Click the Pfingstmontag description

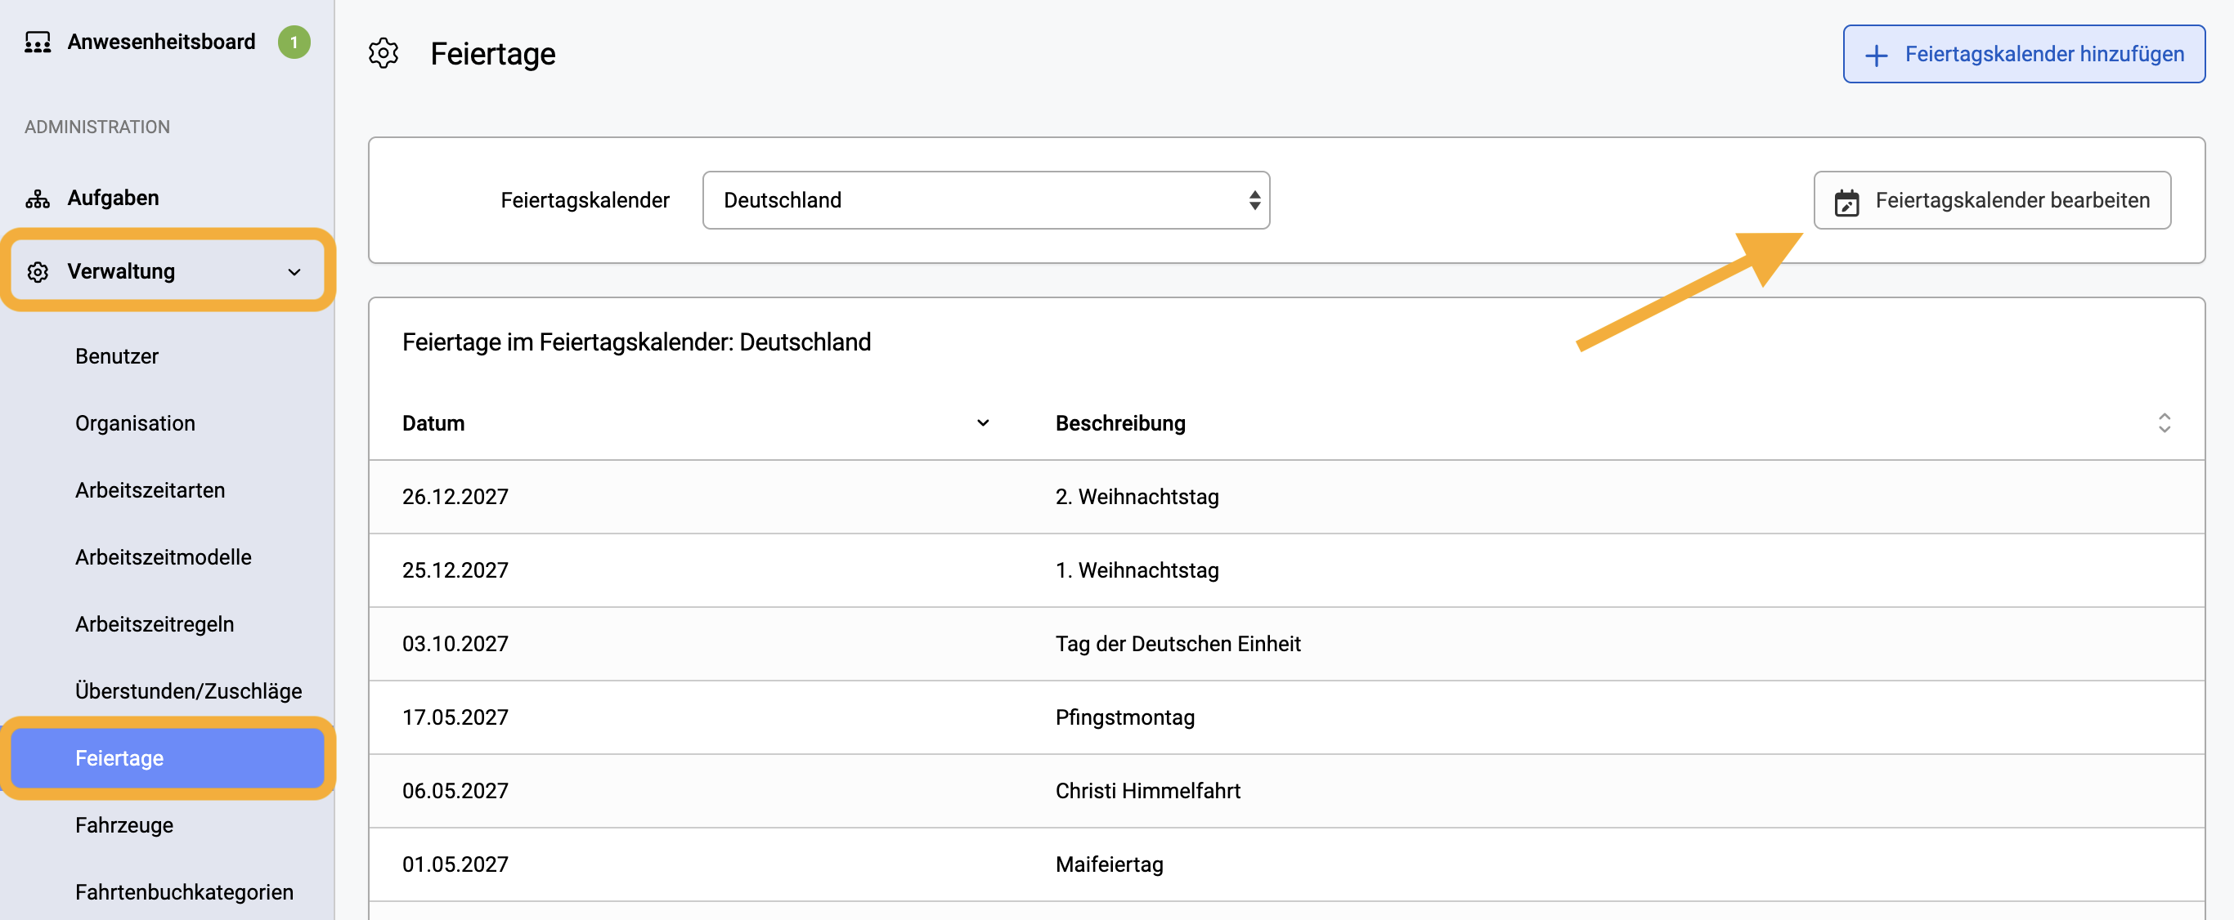coord(1125,718)
